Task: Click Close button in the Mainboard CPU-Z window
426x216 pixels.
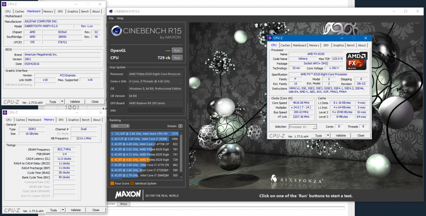Action: click(95, 102)
